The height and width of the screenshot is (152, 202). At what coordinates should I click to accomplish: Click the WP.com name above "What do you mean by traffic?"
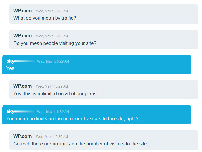22,11
